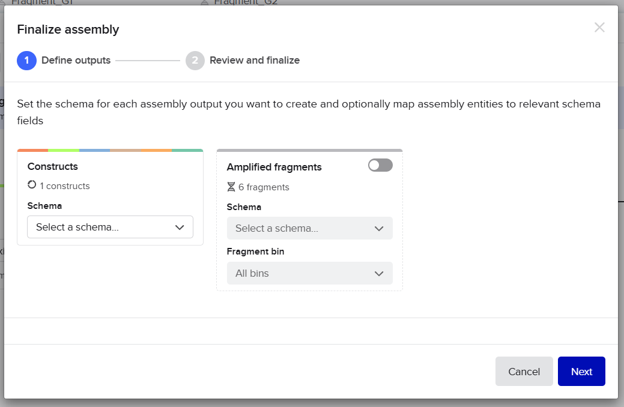Click the Next button
624x407 pixels.
[x=581, y=372]
